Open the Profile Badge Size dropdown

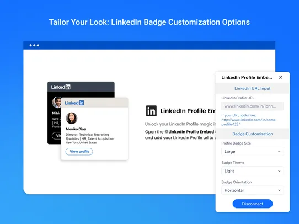point(253,152)
